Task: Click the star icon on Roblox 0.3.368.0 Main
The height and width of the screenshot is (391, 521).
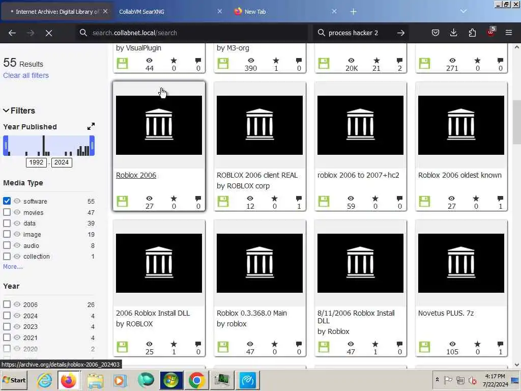Action: 274,344
